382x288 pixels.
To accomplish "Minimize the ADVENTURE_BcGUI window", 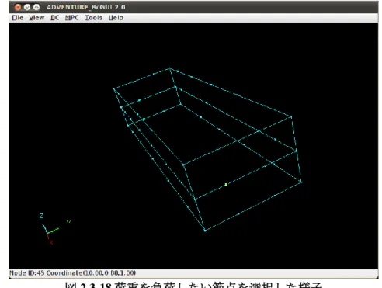I will click(27, 7).
